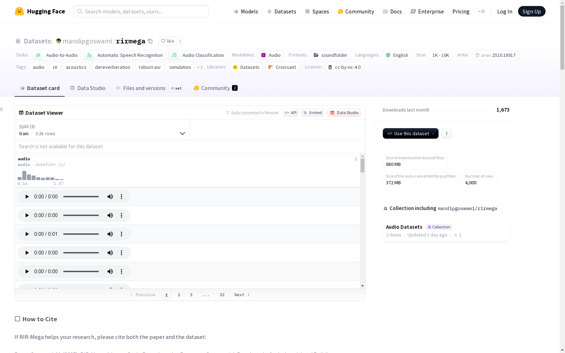The width and height of the screenshot is (565, 353).
Task: Mute the 0:00 / 0:01 audio player
Action: pos(110,234)
